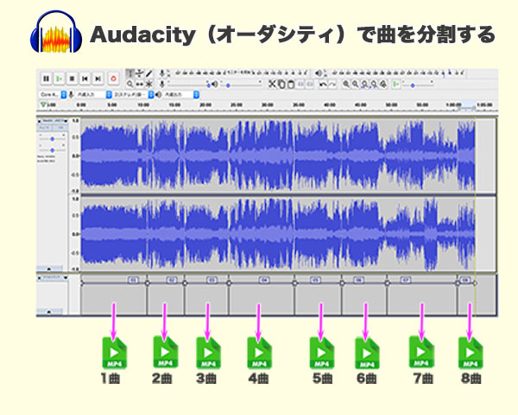
Task: Click the Zoom Toggle icon
Action: (383, 84)
